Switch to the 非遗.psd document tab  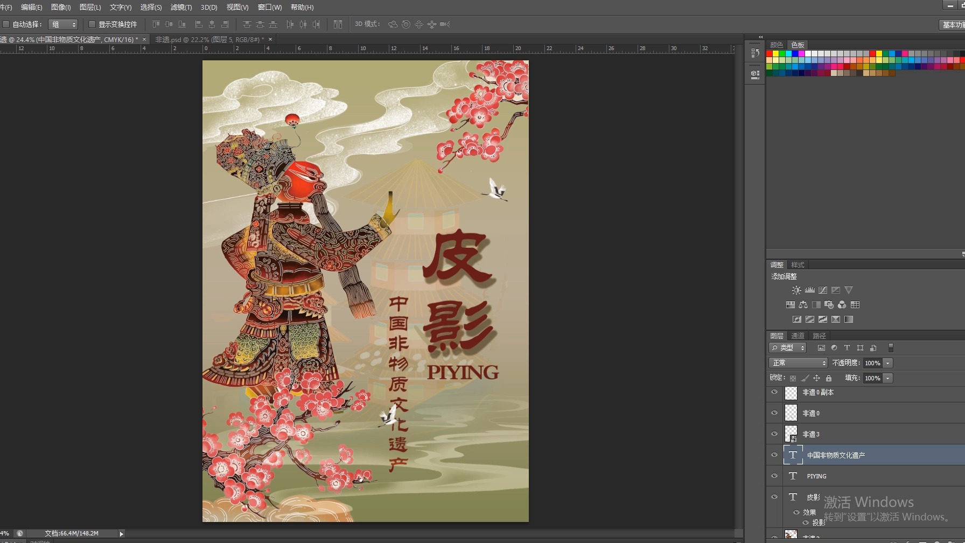coord(209,39)
